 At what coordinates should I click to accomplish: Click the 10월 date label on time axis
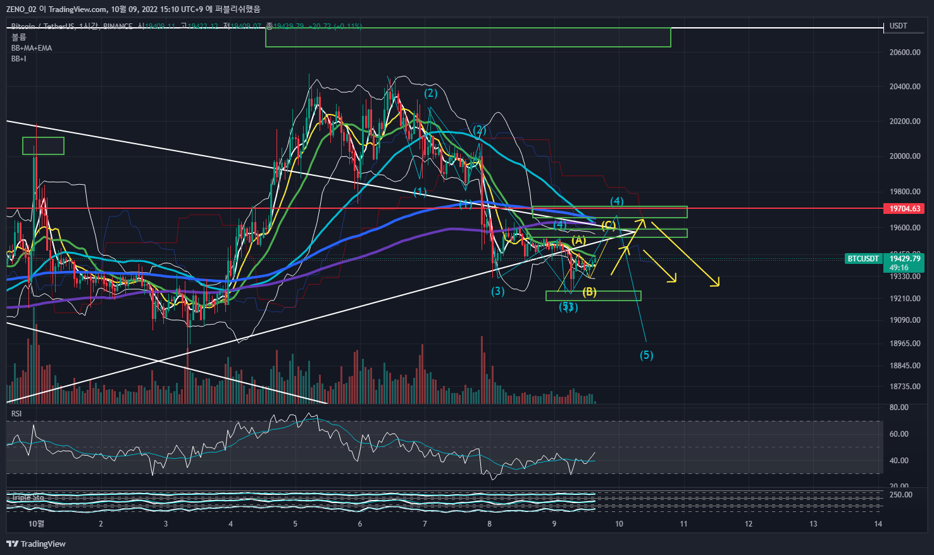point(37,524)
